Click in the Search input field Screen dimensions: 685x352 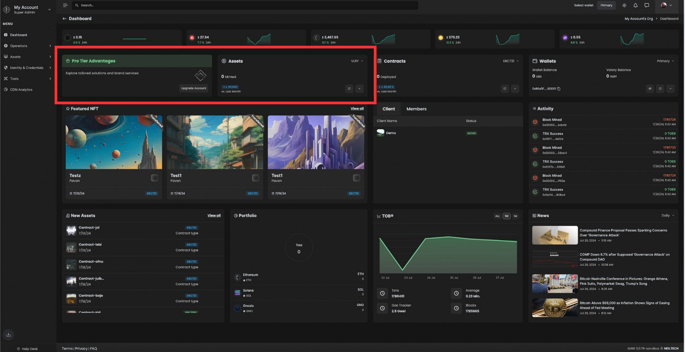click(x=245, y=5)
